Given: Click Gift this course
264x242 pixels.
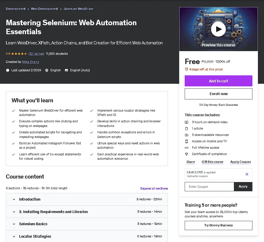Looking at the screenshot, I should 212,162.
